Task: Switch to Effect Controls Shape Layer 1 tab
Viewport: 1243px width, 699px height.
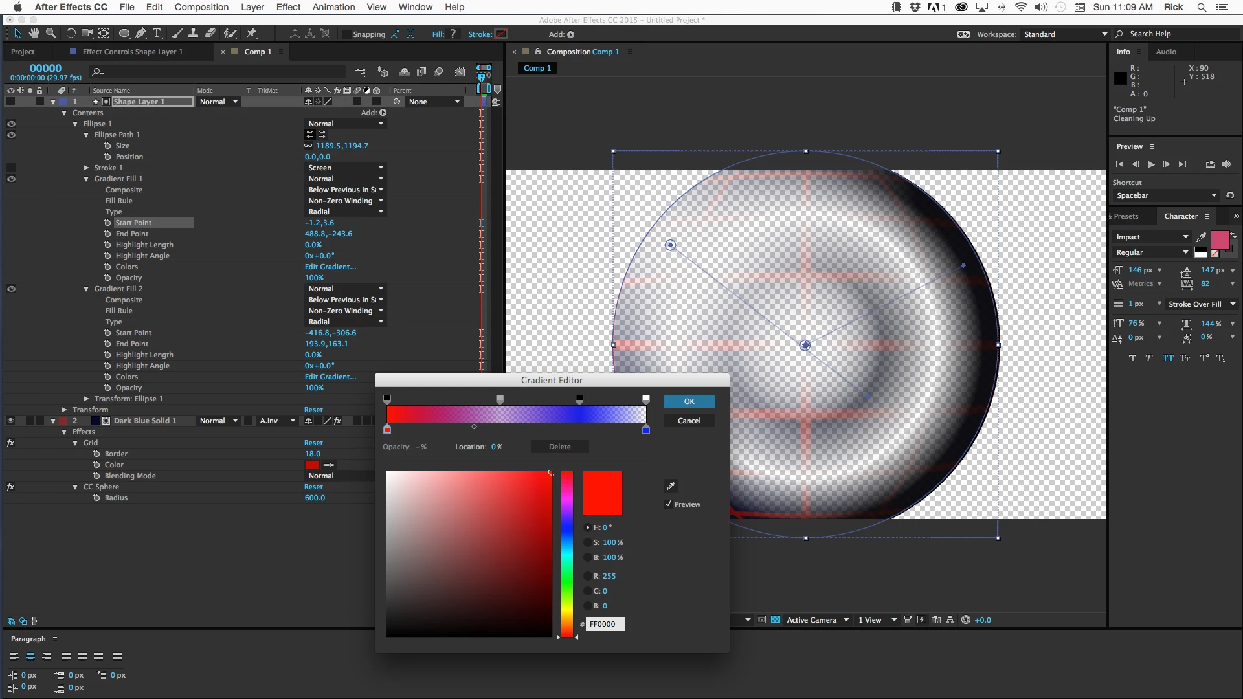Action: click(x=132, y=52)
